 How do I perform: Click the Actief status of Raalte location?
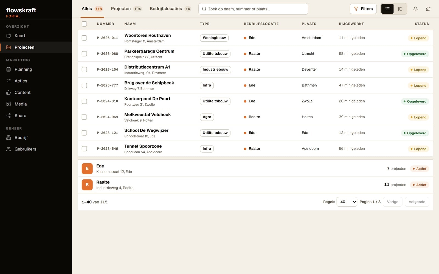(420, 185)
